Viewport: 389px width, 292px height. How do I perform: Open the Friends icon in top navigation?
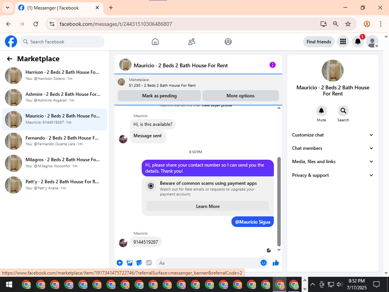pyautogui.click(x=191, y=42)
